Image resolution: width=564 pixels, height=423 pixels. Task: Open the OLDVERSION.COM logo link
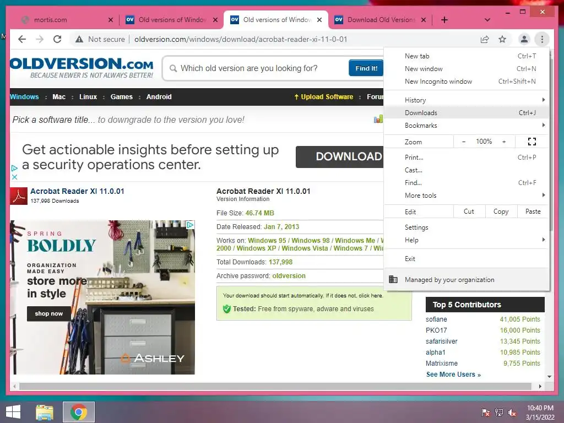coord(82,68)
